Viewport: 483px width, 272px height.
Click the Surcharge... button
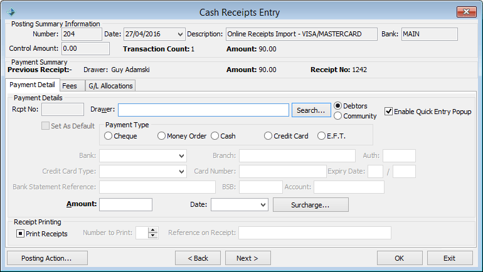coord(310,204)
